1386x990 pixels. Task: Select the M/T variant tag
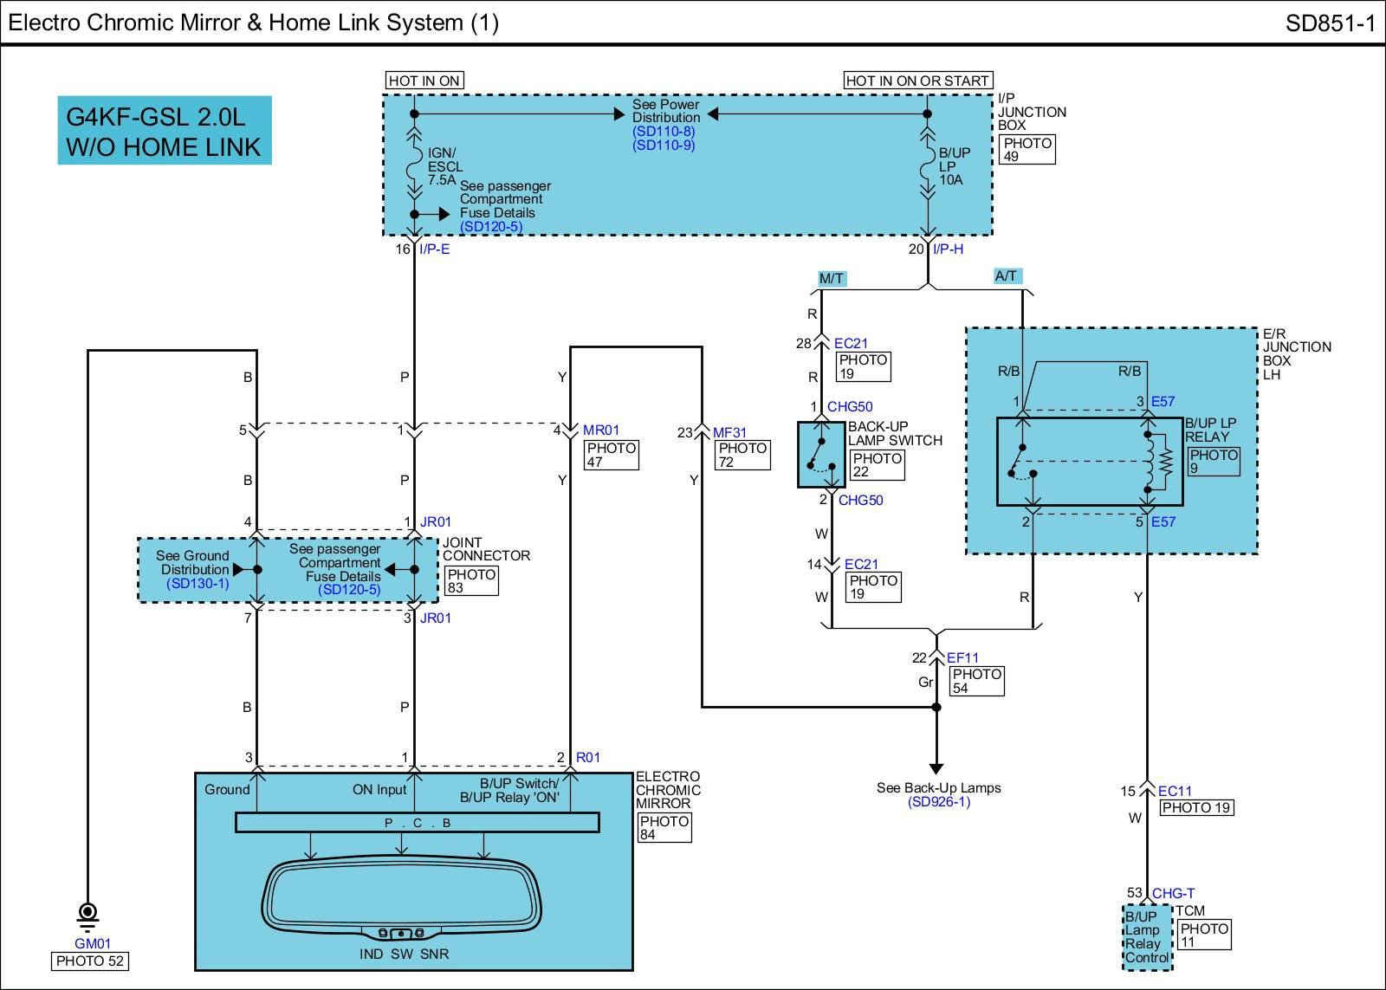click(832, 278)
